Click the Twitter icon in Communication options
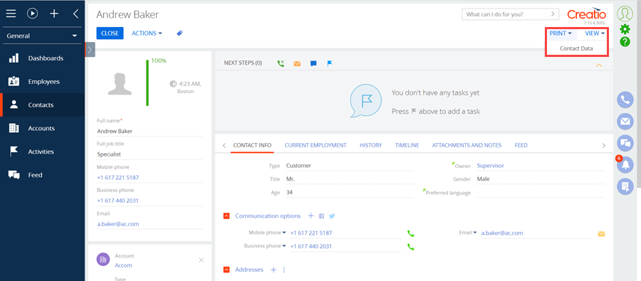The height and width of the screenshot is (281, 641). click(x=331, y=216)
